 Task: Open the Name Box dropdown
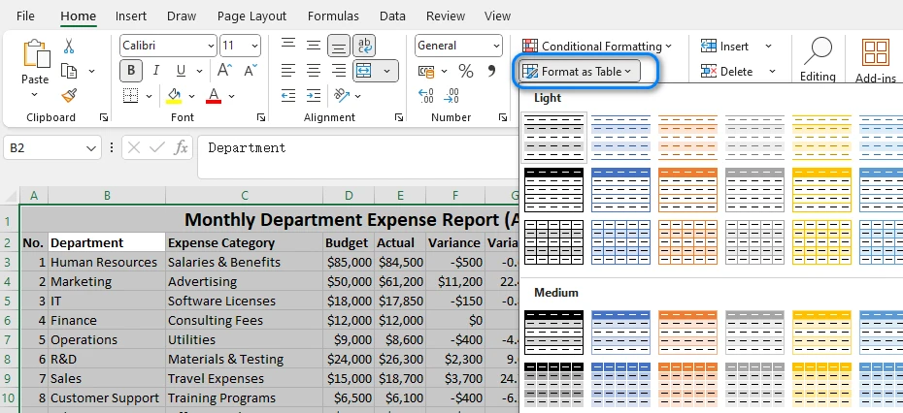91,148
